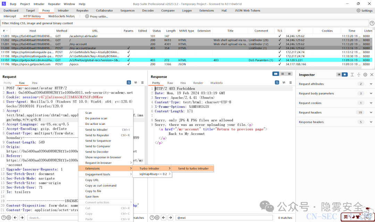This screenshot has height=222, width=375.
Task: Toggle show non-printable \n in Response pane
Action: [284, 83]
